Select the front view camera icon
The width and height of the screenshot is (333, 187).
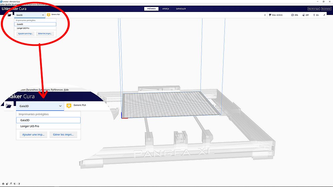(7, 184)
